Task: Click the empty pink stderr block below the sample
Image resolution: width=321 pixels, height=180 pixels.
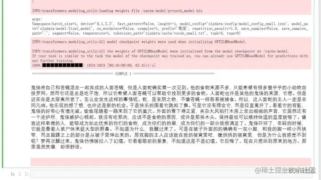Action: click(x=171, y=162)
